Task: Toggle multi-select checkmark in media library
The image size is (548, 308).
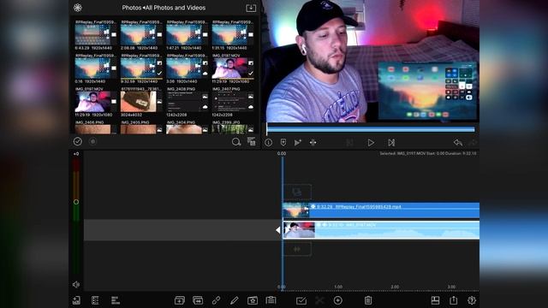Action: click(78, 141)
